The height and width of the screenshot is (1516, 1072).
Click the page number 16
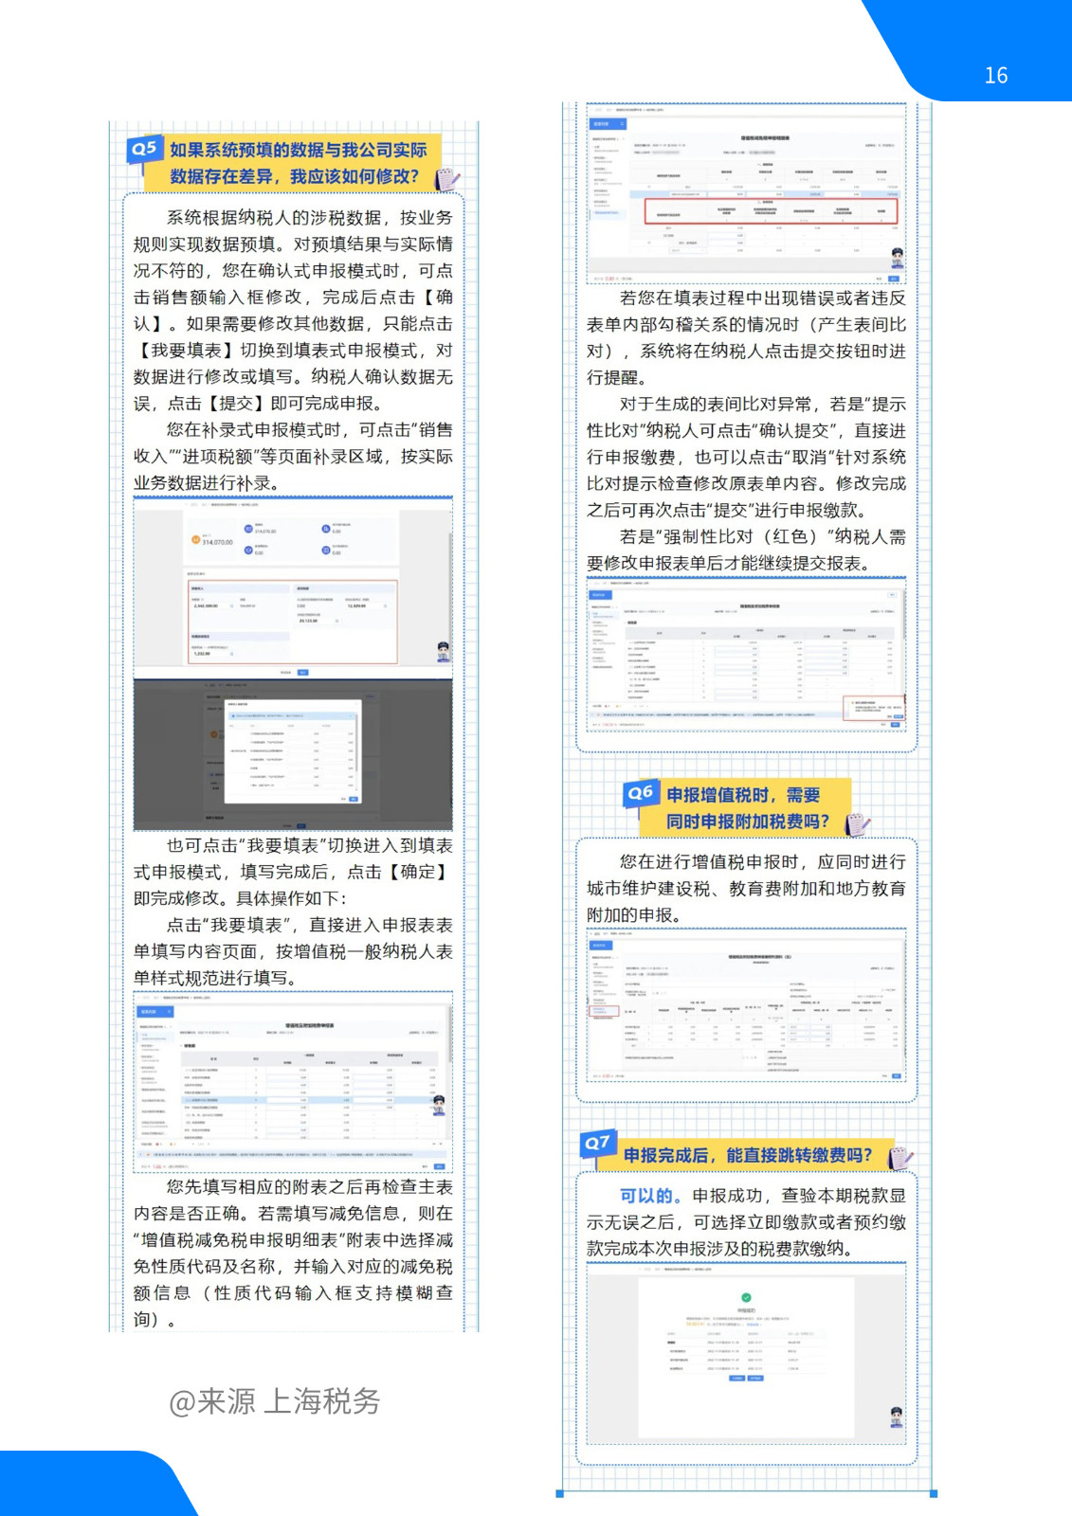click(x=996, y=76)
